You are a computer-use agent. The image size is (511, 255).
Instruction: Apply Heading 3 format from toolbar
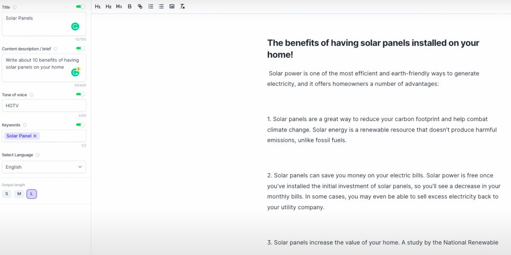click(x=119, y=6)
